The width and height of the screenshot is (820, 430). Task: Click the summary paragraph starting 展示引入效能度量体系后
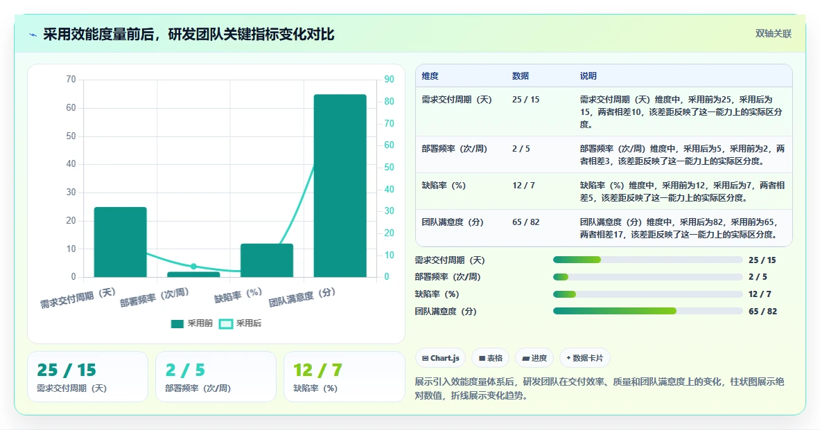(x=600, y=388)
